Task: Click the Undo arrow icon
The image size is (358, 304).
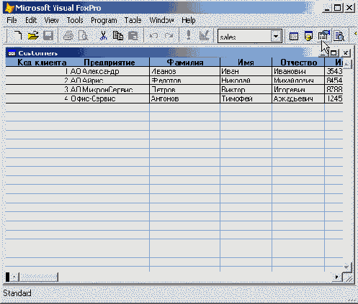Action: 153,36
